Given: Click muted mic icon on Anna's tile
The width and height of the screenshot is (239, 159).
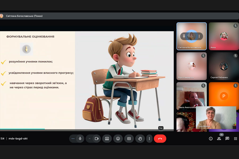Looking at the screenshot, I should 236,26.
